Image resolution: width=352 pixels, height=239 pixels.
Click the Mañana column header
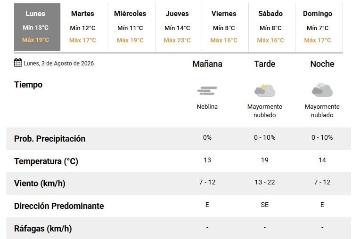pyautogui.click(x=207, y=64)
